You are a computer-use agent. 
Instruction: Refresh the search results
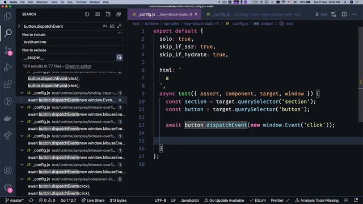[87, 14]
